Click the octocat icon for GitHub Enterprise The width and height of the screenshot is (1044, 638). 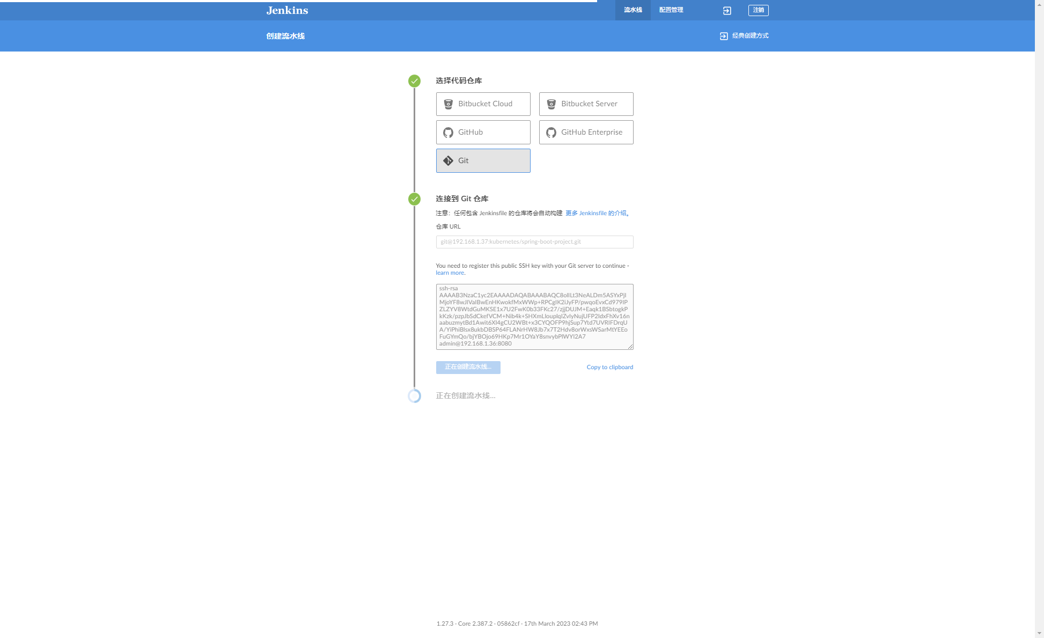pyautogui.click(x=552, y=133)
